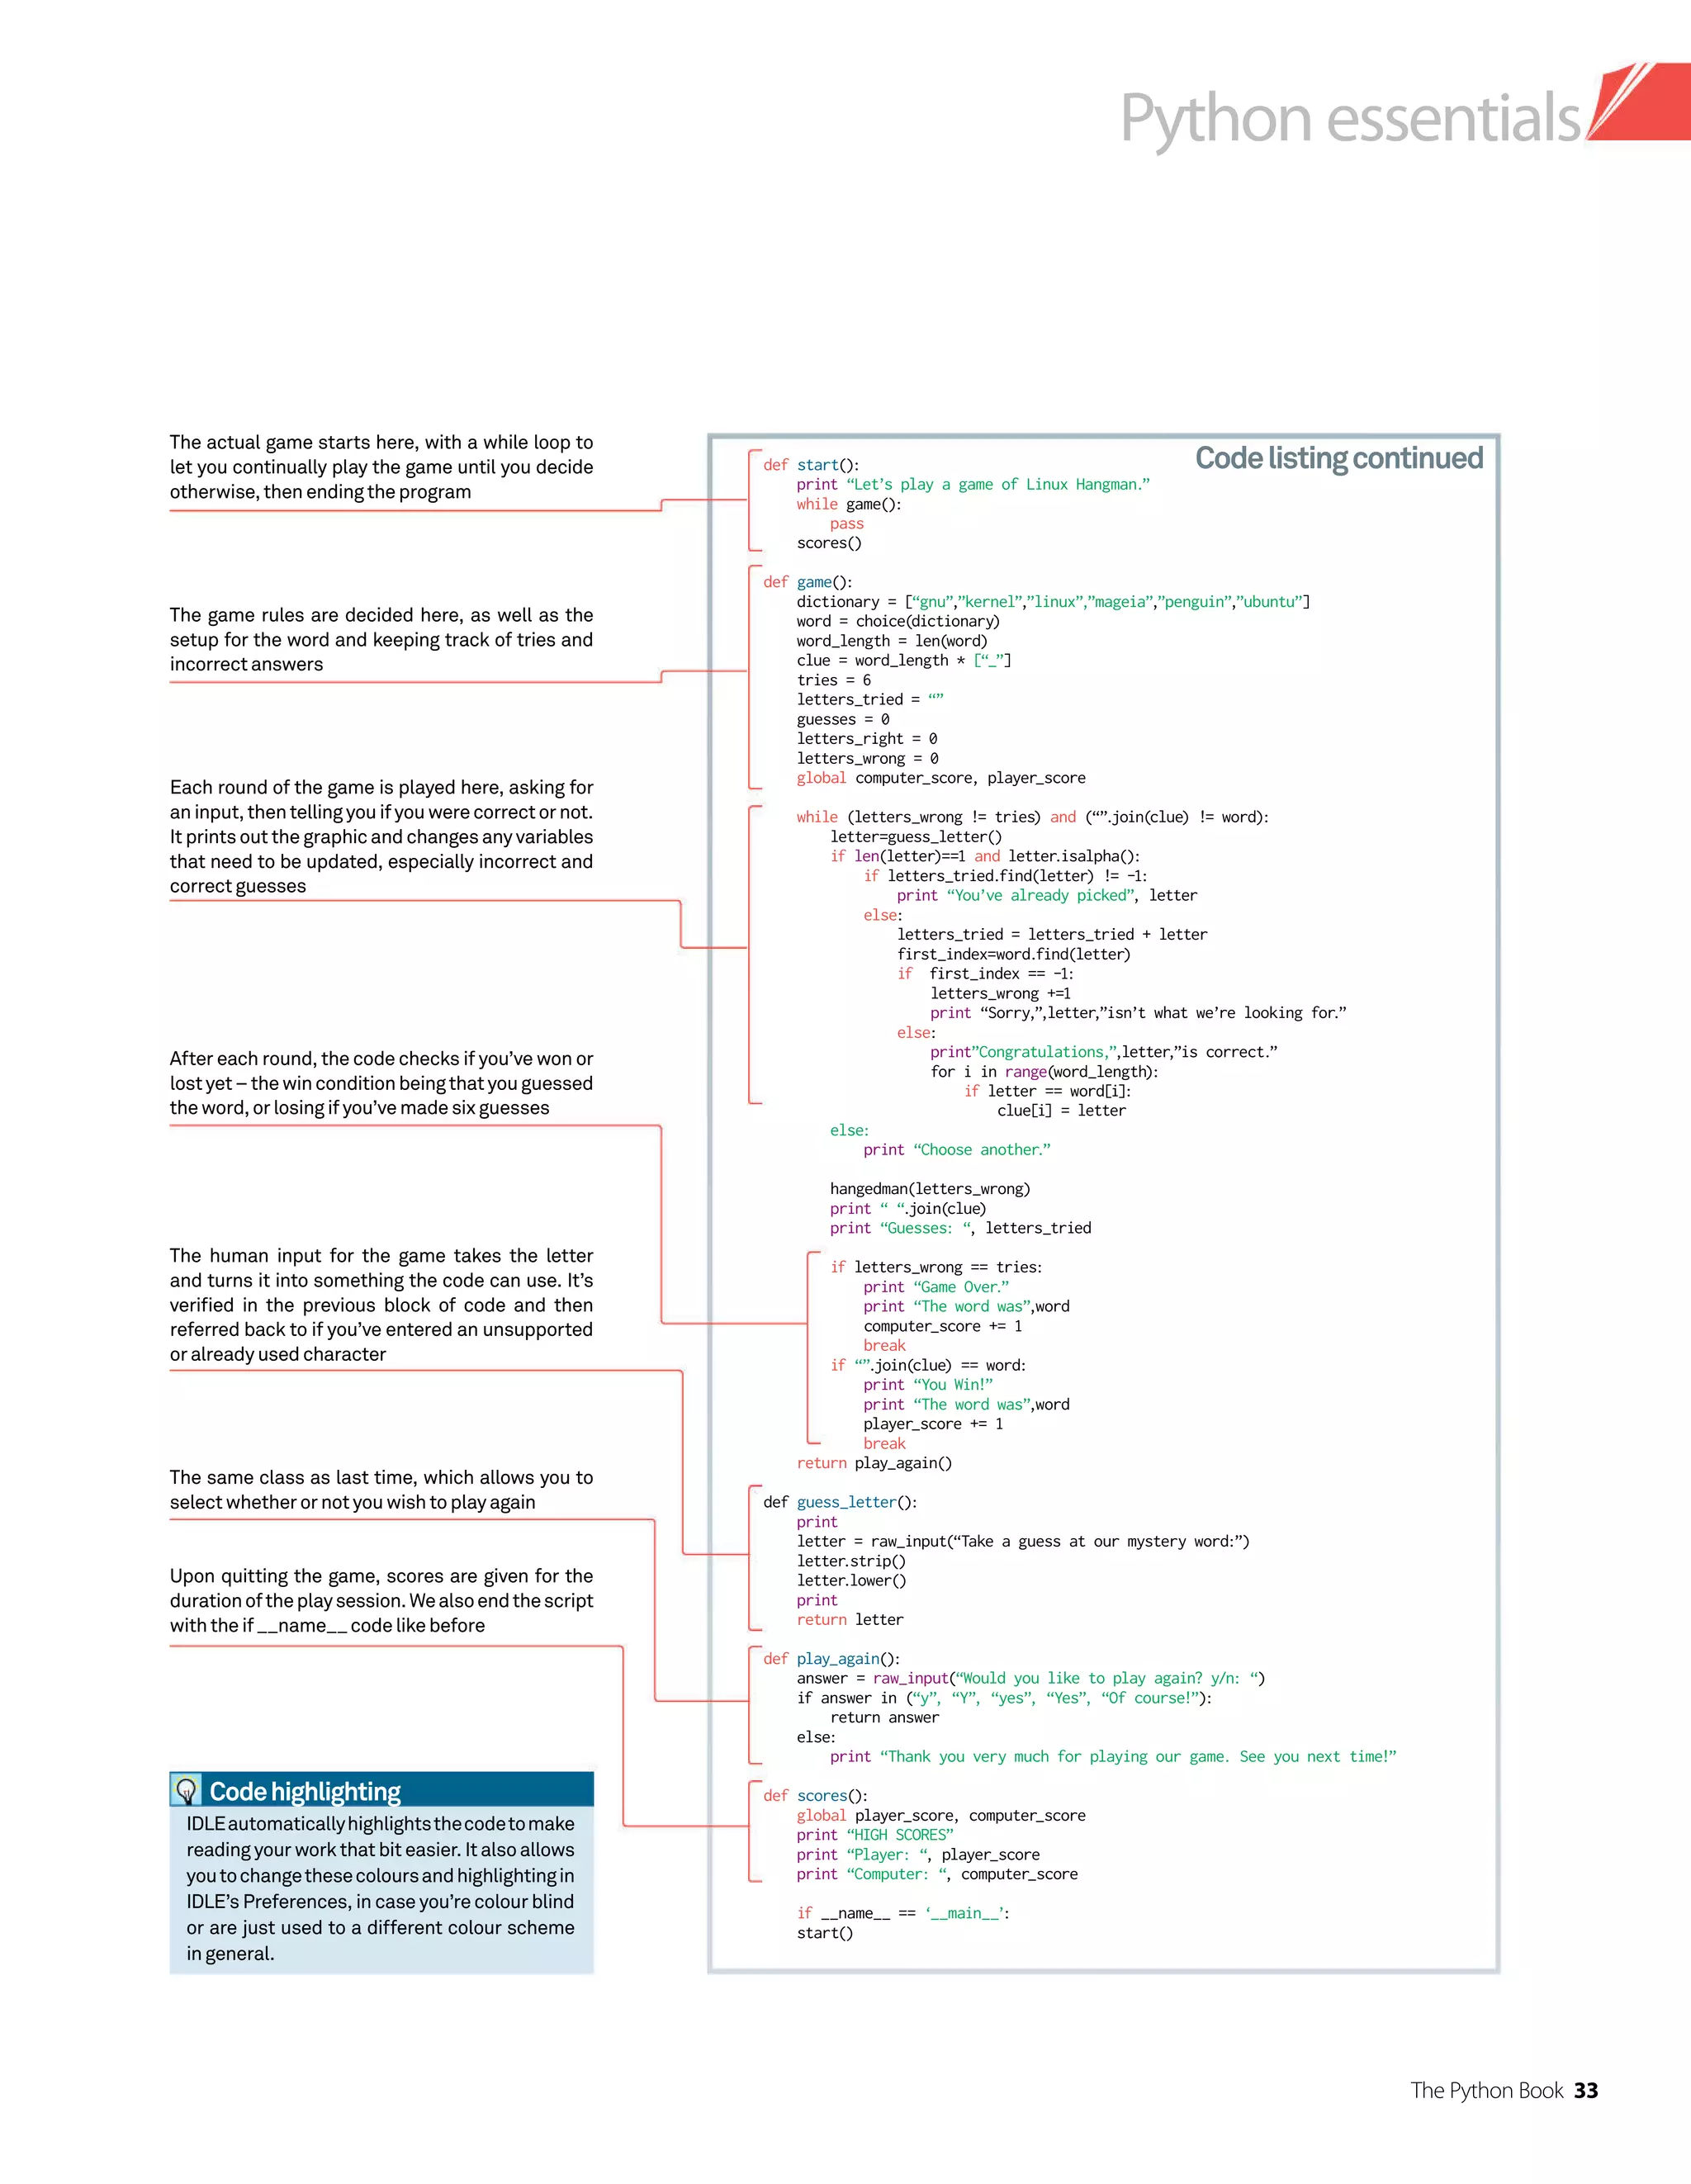Click the 'hangedman(letters_wrong)' code line
The width and height of the screenshot is (1691, 2184).
(929, 1189)
